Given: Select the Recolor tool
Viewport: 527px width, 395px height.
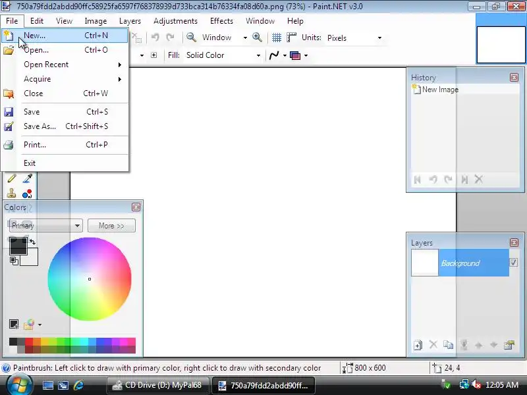Looking at the screenshot, I should click(27, 194).
